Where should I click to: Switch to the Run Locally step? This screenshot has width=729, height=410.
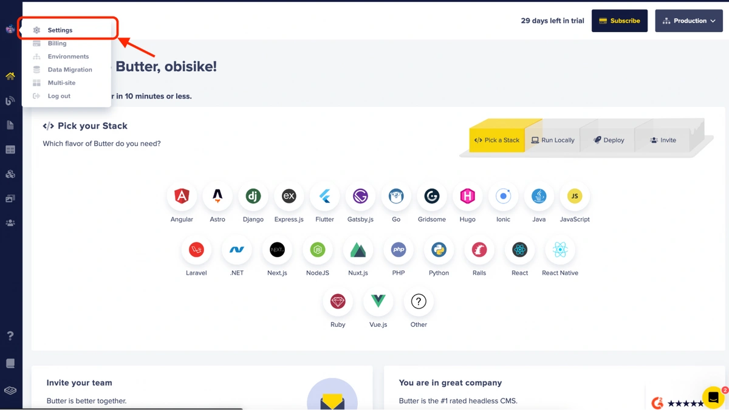[553, 140]
